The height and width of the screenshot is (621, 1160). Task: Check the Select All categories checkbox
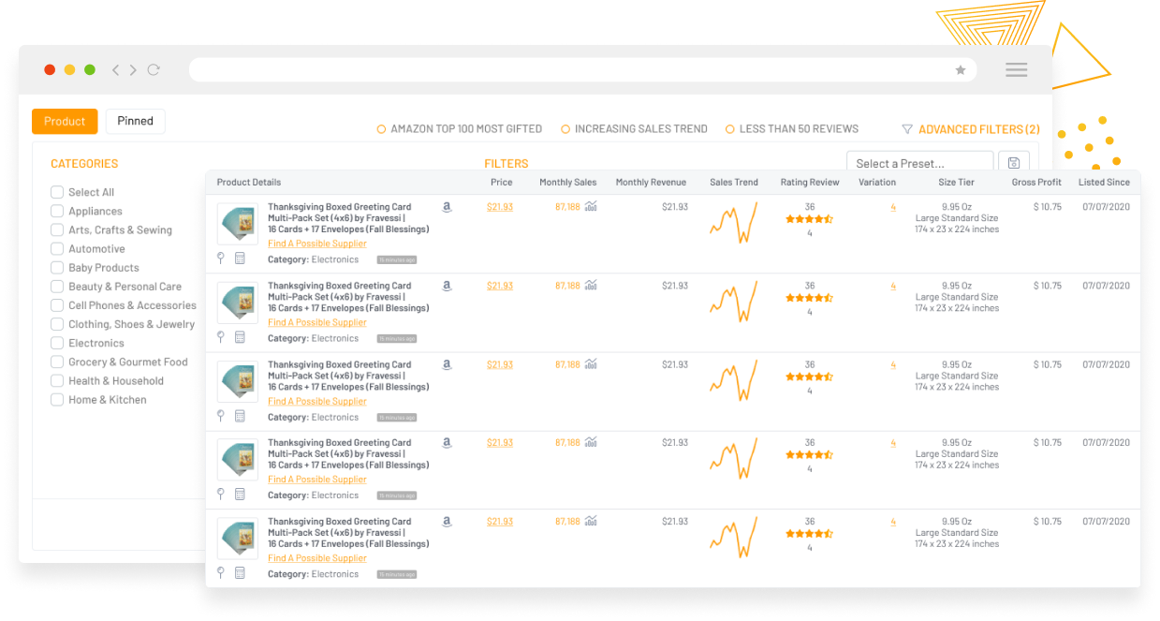[x=57, y=192]
